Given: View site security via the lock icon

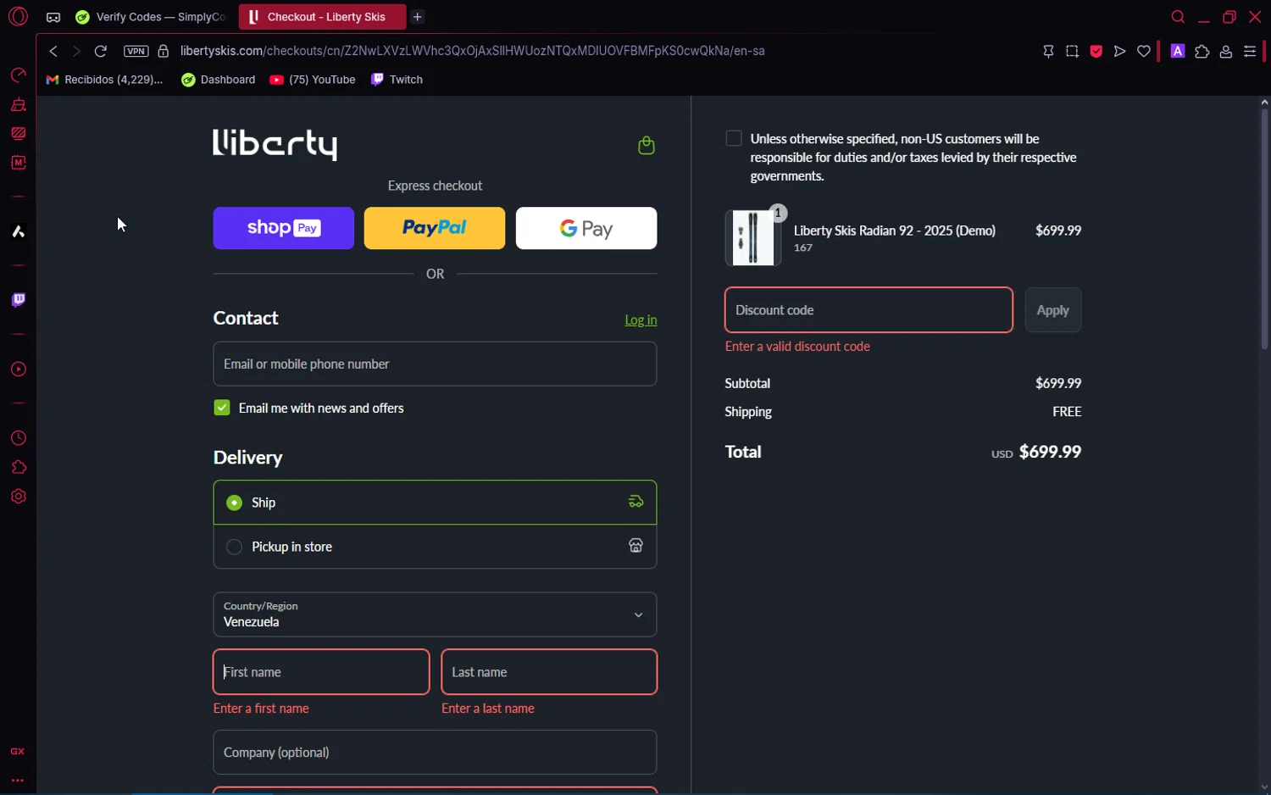Looking at the screenshot, I should [164, 51].
